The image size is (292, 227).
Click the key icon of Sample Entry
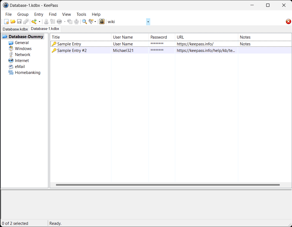[54, 44]
